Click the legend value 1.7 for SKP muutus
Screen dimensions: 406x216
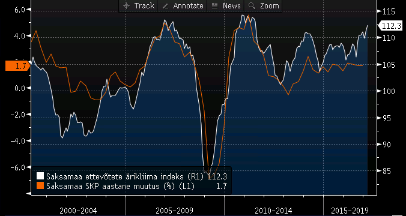tap(222, 186)
